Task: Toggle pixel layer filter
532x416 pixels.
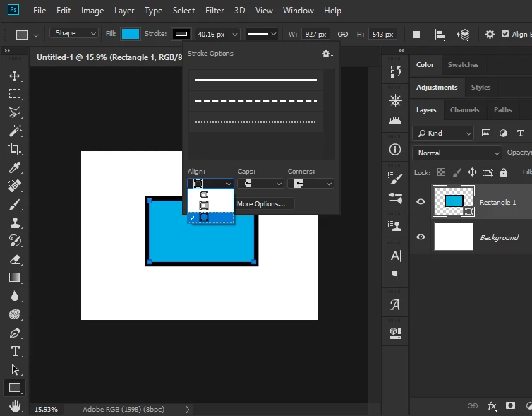Action: coord(486,133)
